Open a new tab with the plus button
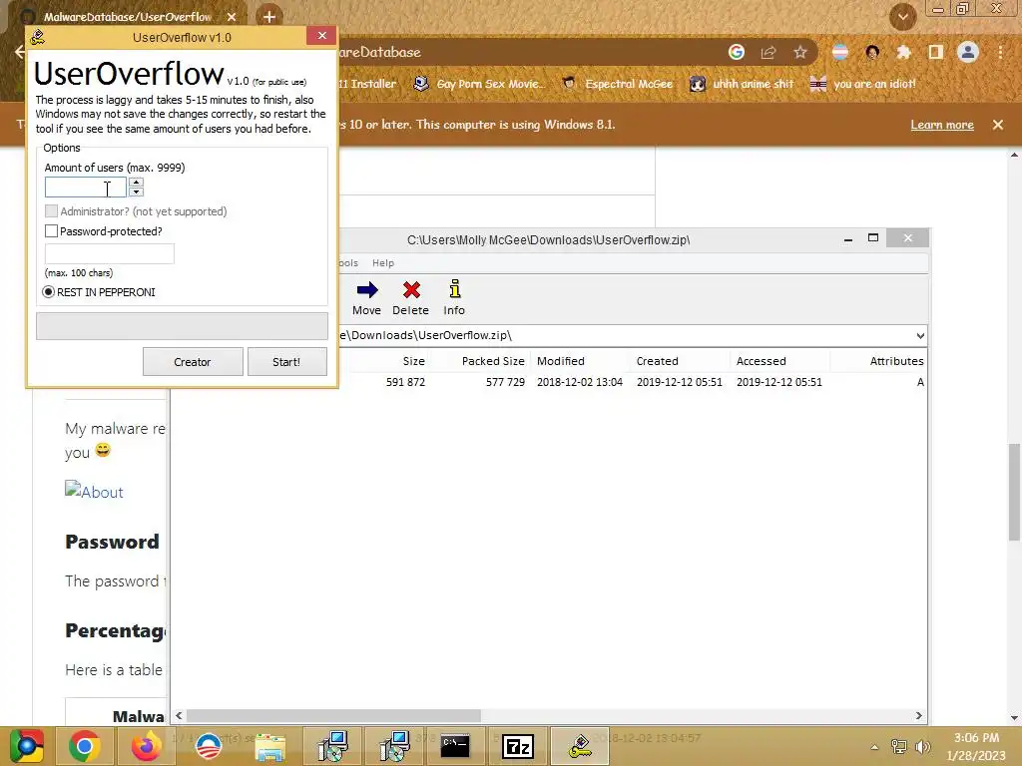The width and height of the screenshot is (1022, 766). tap(269, 16)
